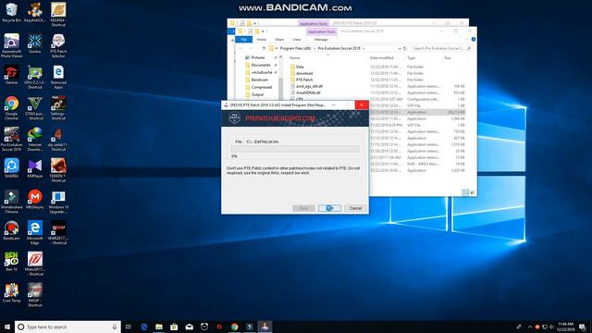Open the Bandicam desktop shortcut
Image resolution: width=592 pixels, height=333 pixels.
[11, 230]
